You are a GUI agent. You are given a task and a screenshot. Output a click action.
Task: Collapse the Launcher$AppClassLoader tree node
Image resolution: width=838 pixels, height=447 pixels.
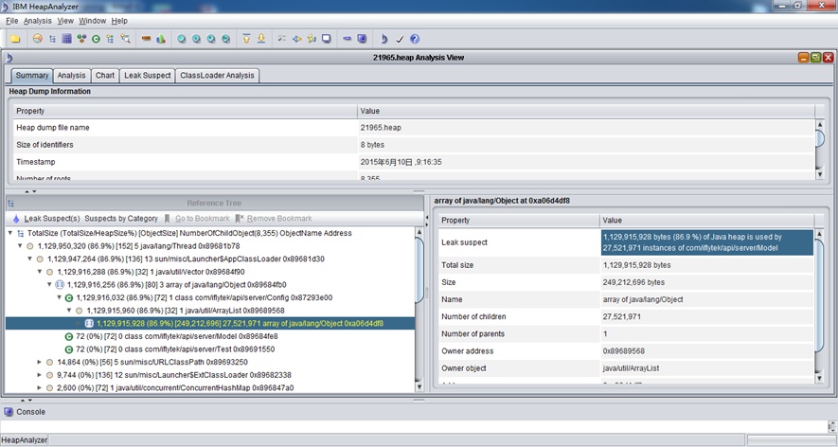point(30,259)
